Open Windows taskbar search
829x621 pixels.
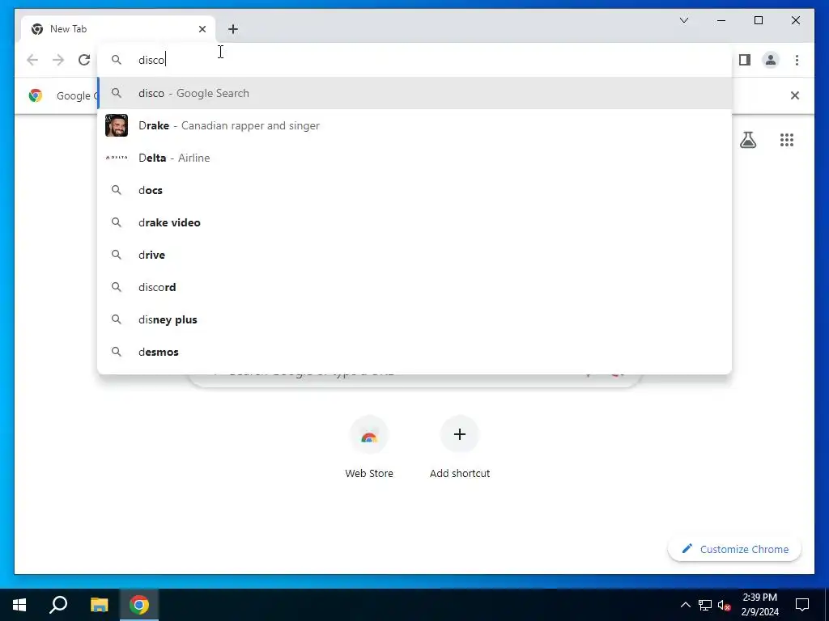[x=58, y=605]
